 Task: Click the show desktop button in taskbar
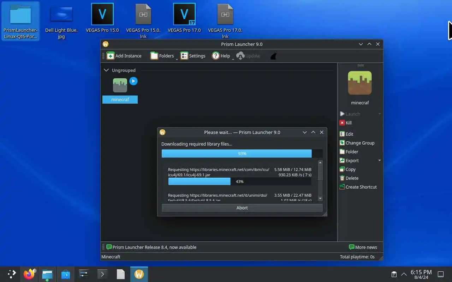441,274
